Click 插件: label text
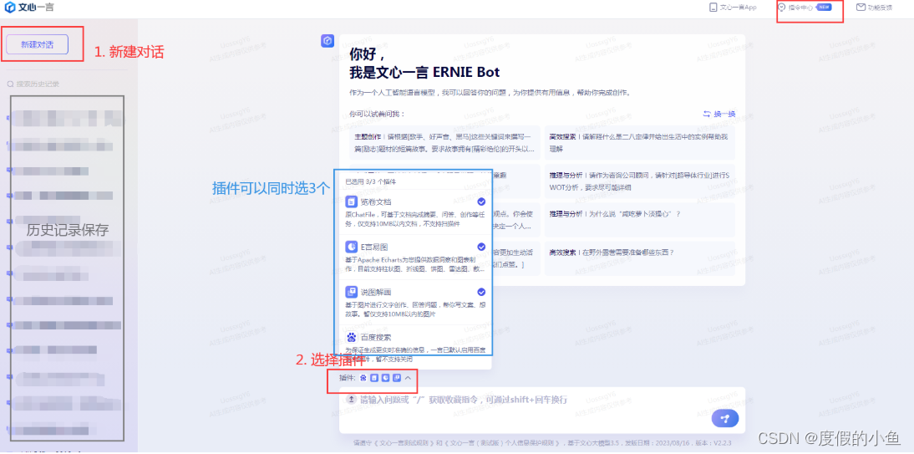The height and width of the screenshot is (454, 914). [x=348, y=378]
